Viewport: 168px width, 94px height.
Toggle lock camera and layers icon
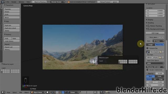[x=95, y=92]
